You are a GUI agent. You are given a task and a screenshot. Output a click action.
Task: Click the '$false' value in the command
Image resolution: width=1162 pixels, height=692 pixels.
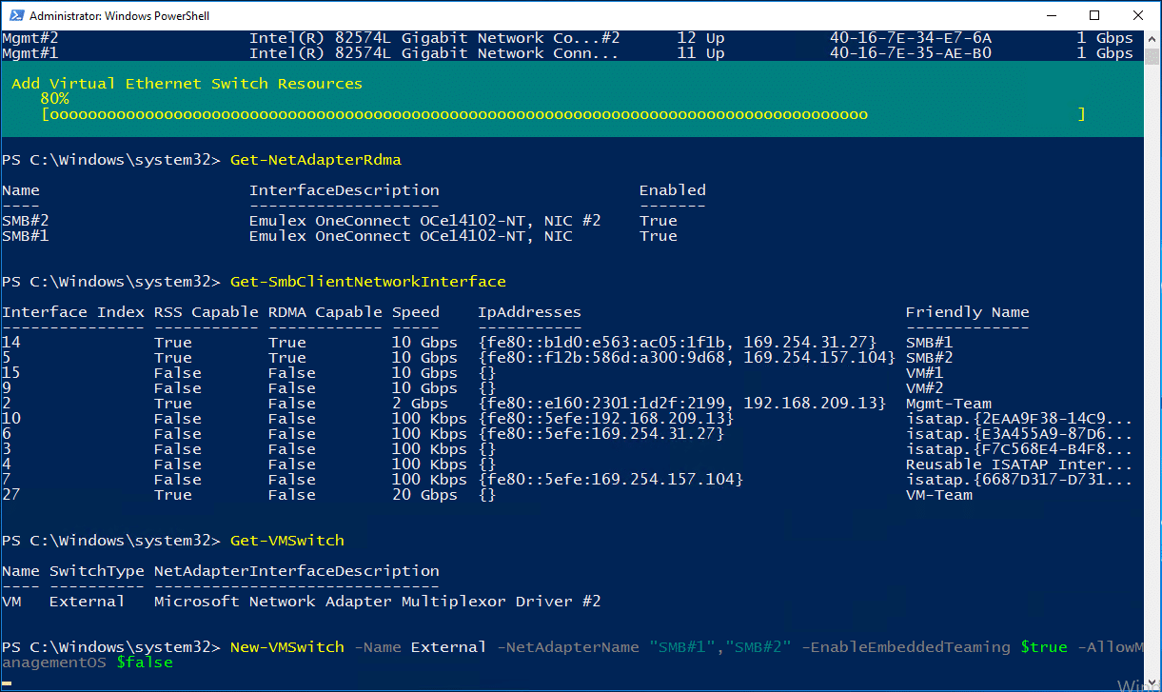point(145,662)
